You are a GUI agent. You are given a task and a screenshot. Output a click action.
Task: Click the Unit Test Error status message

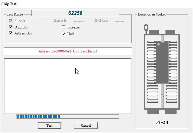(68, 51)
